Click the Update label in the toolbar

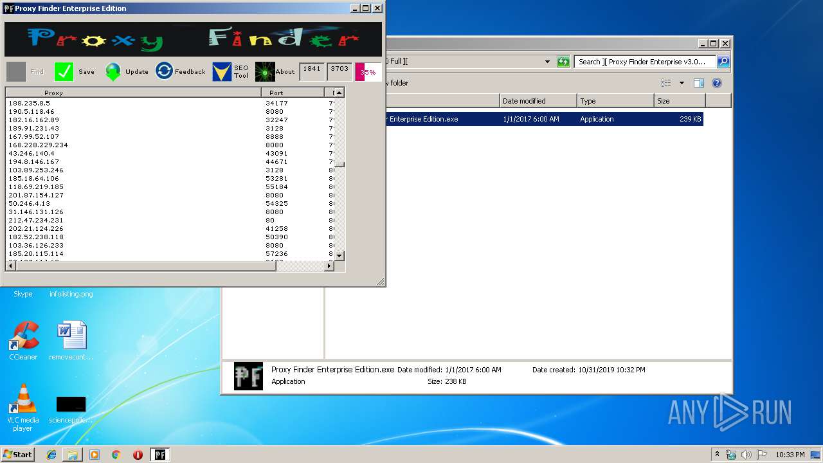tap(137, 72)
